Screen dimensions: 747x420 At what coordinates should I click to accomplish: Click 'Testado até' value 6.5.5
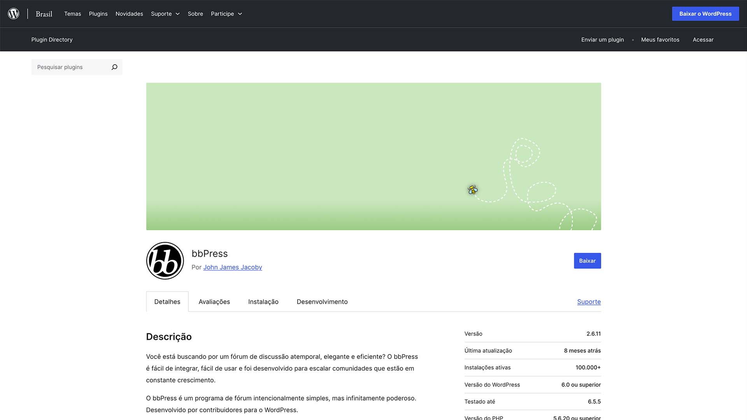(x=594, y=402)
